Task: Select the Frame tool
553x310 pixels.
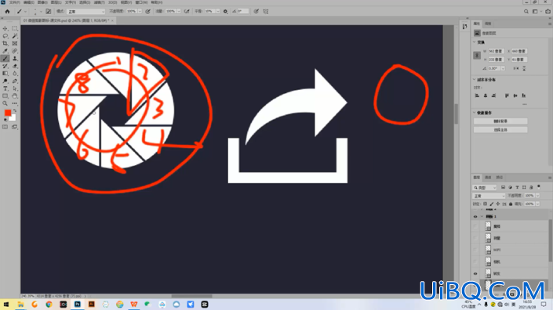Action: pyautogui.click(x=14, y=44)
